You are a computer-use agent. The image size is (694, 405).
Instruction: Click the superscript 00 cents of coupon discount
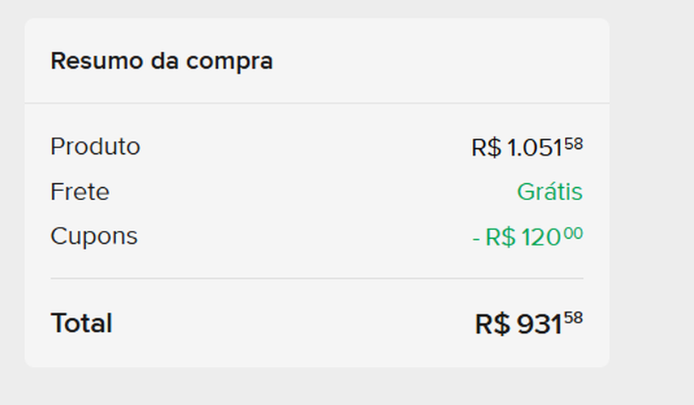573,233
